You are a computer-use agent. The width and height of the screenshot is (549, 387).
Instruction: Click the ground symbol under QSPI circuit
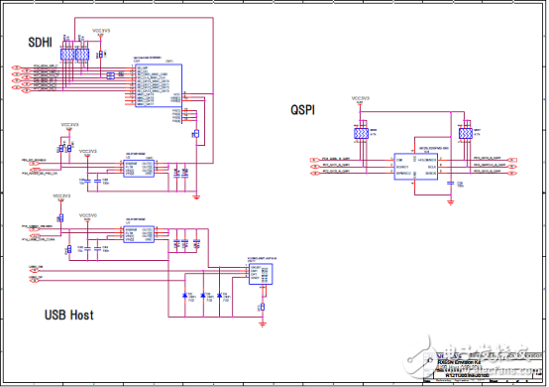click(450, 202)
